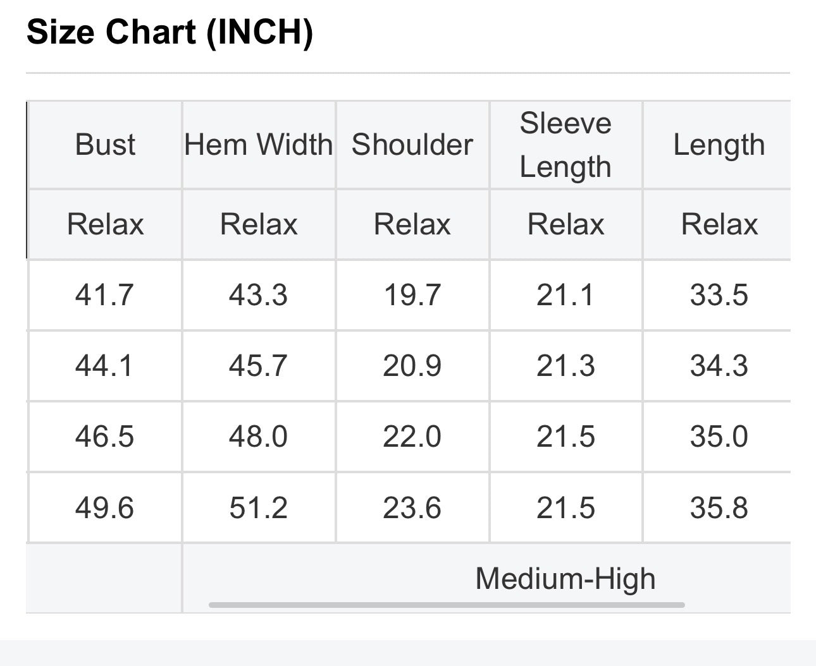Select hem width value 51.2
Screen dimensions: 816x666
pyautogui.click(x=258, y=508)
